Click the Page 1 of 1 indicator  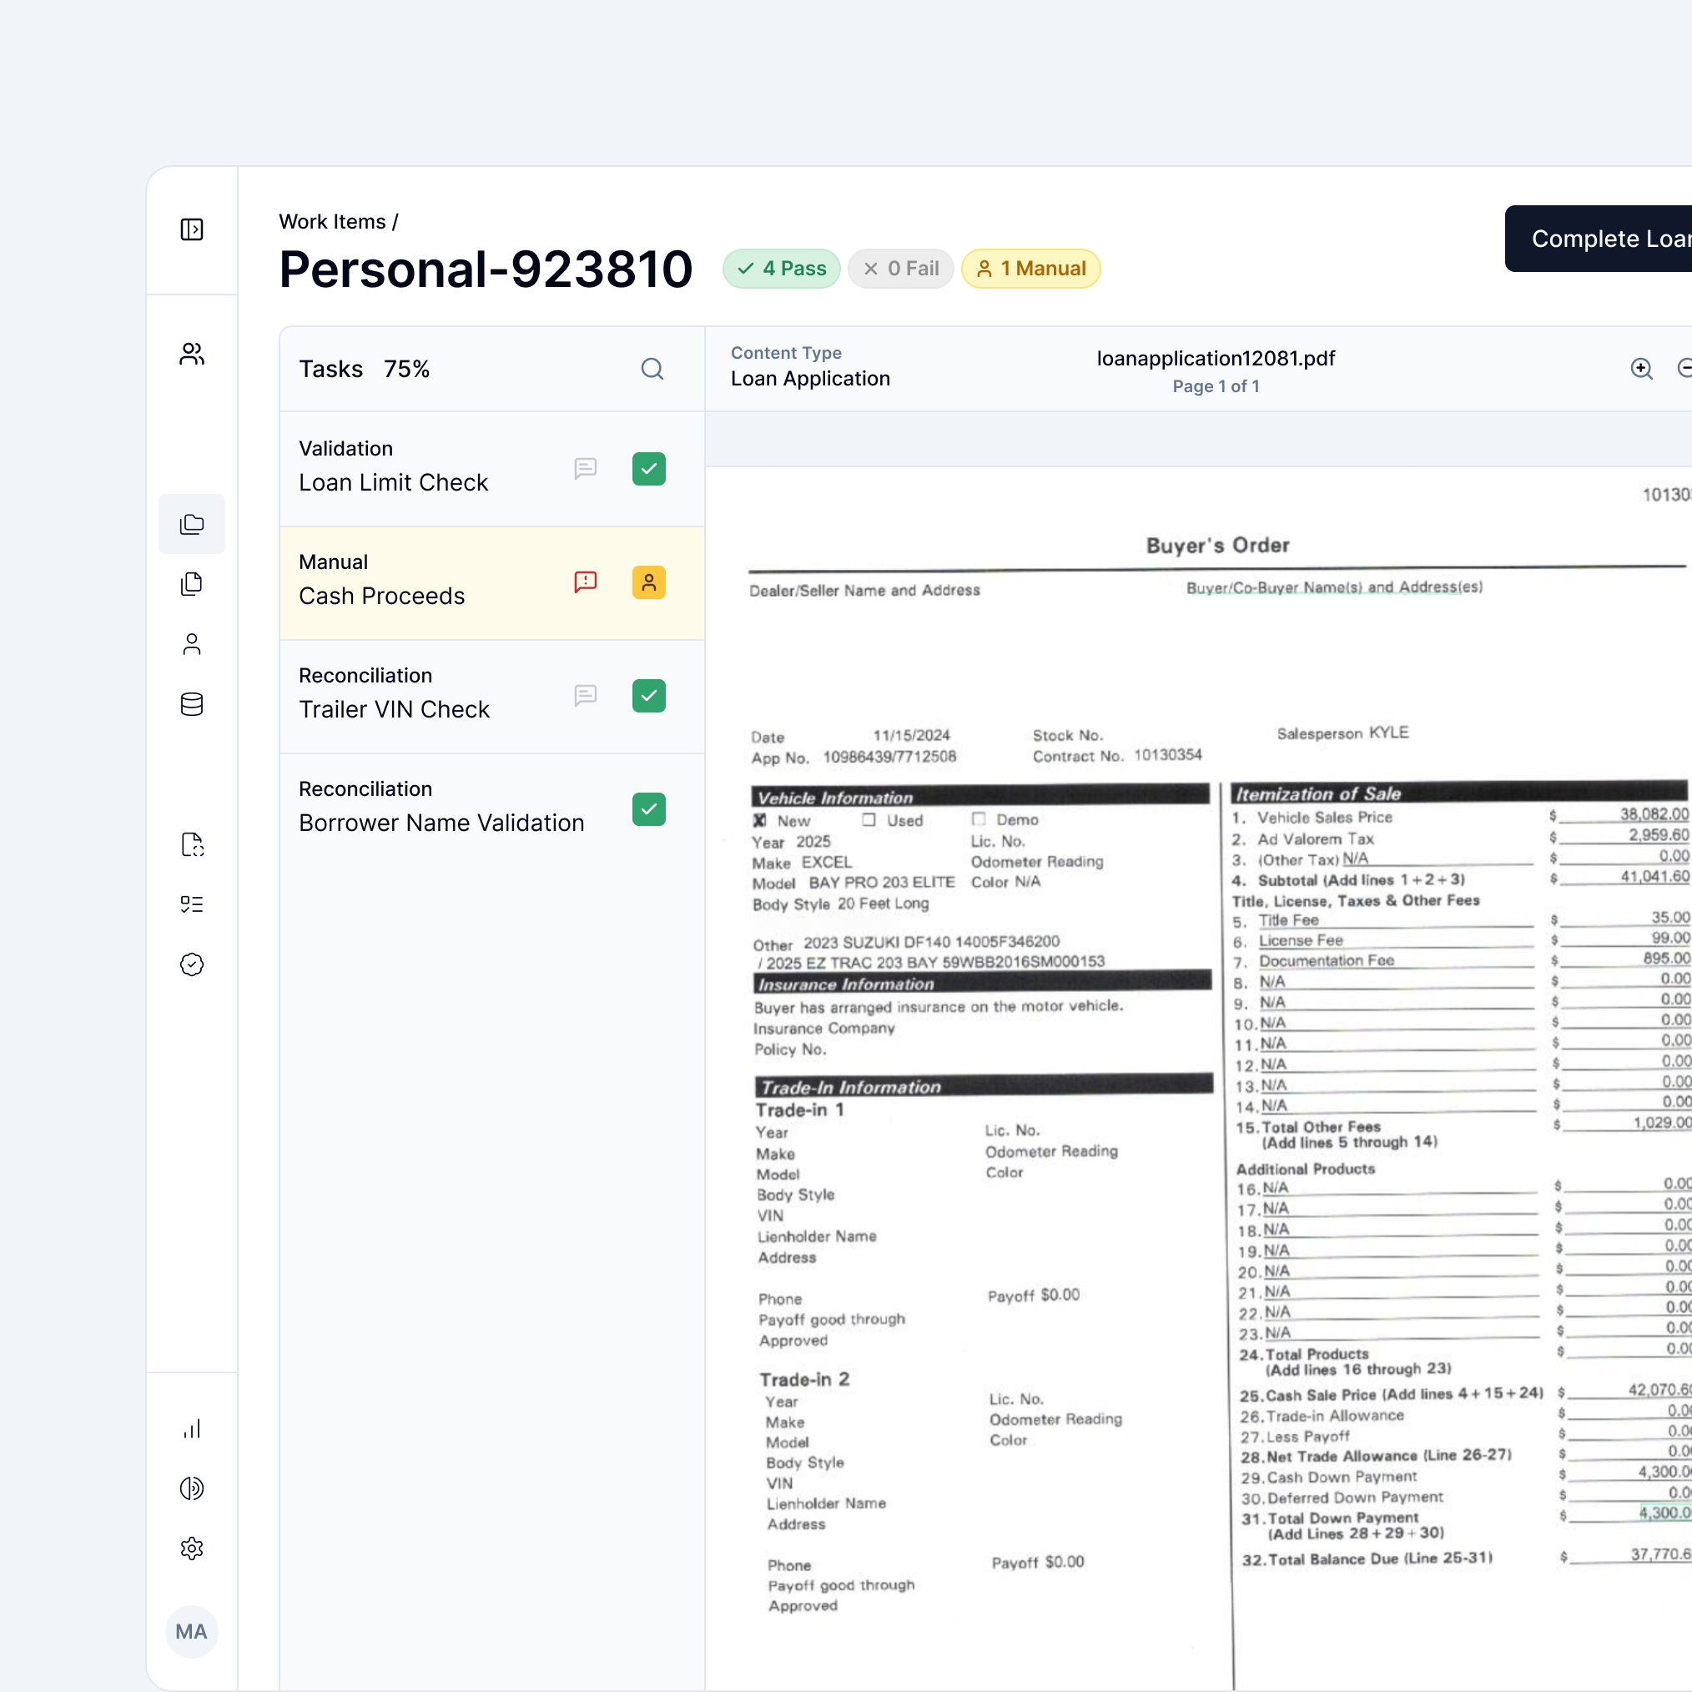click(x=1216, y=386)
